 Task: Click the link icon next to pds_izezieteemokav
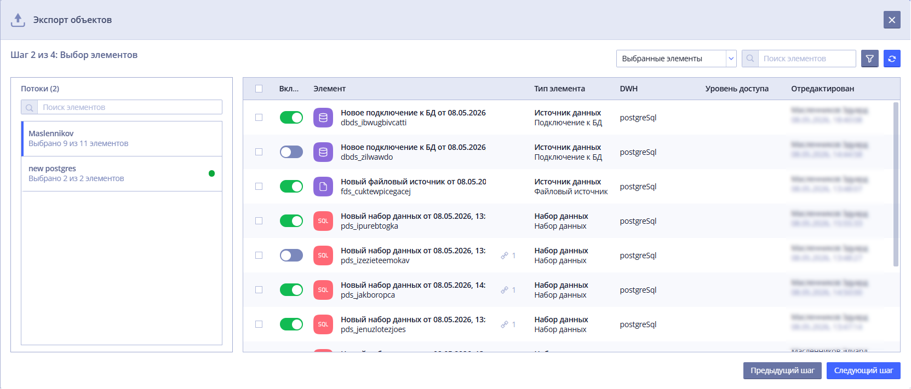coord(505,256)
